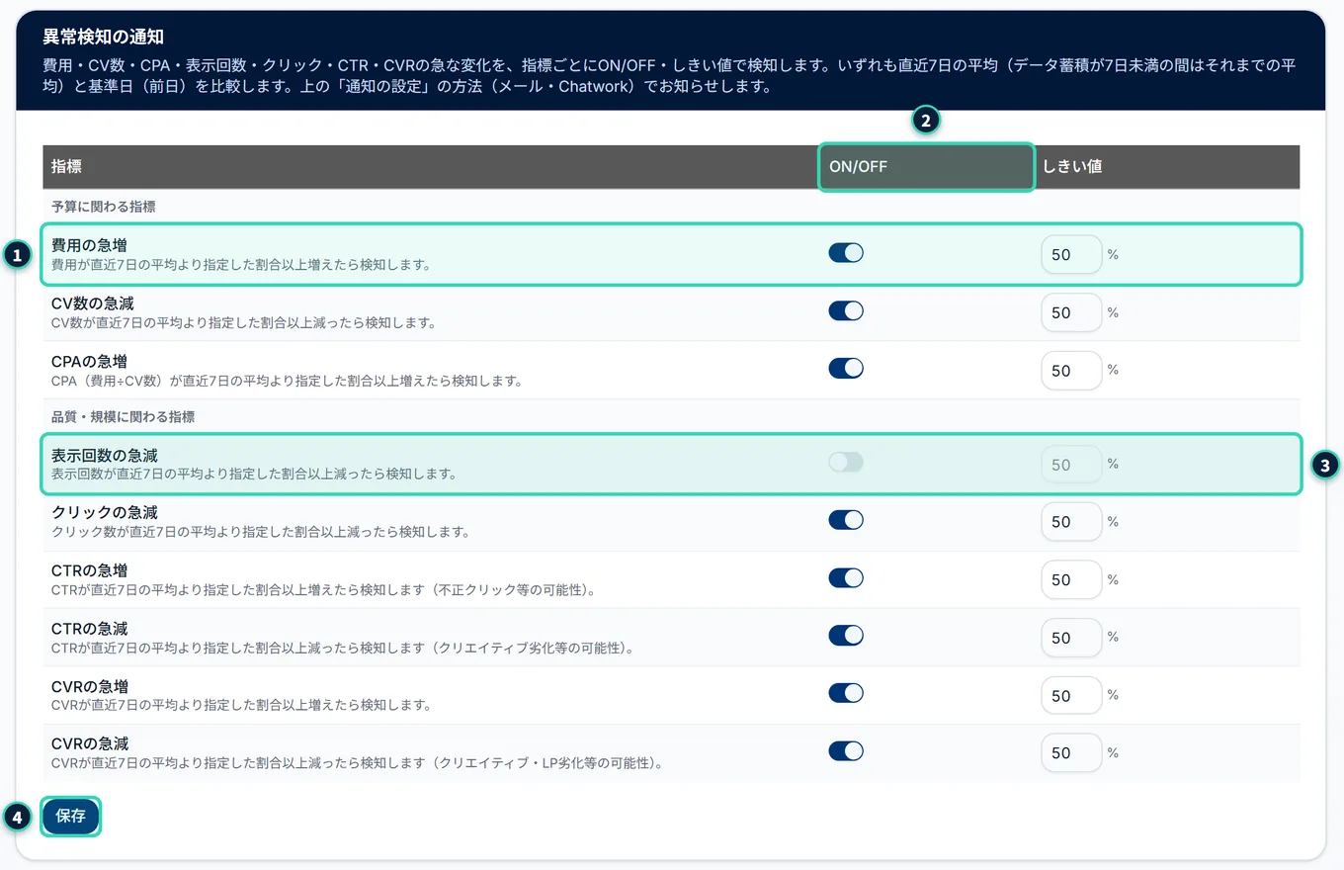Toggle the CVRの急増 switch

tap(846, 694)
